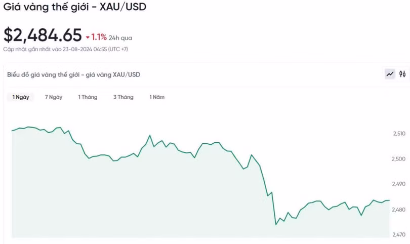Click the 24h qua label
This screenshot has height=244, width=410.
pos(120,37)
